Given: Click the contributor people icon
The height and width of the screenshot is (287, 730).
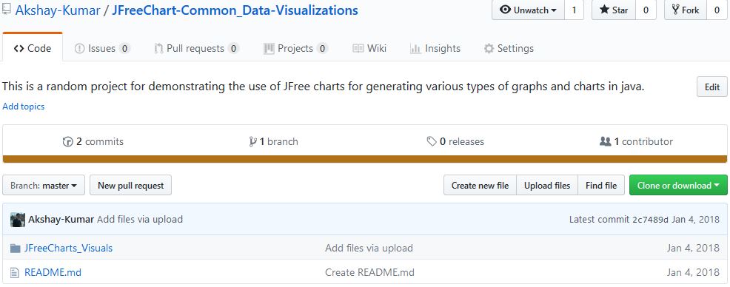Looking at the screenshot, I should click(605, 141).
